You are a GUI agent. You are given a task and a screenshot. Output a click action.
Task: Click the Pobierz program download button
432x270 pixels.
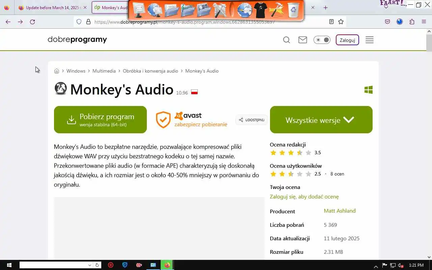pos(100,119)
